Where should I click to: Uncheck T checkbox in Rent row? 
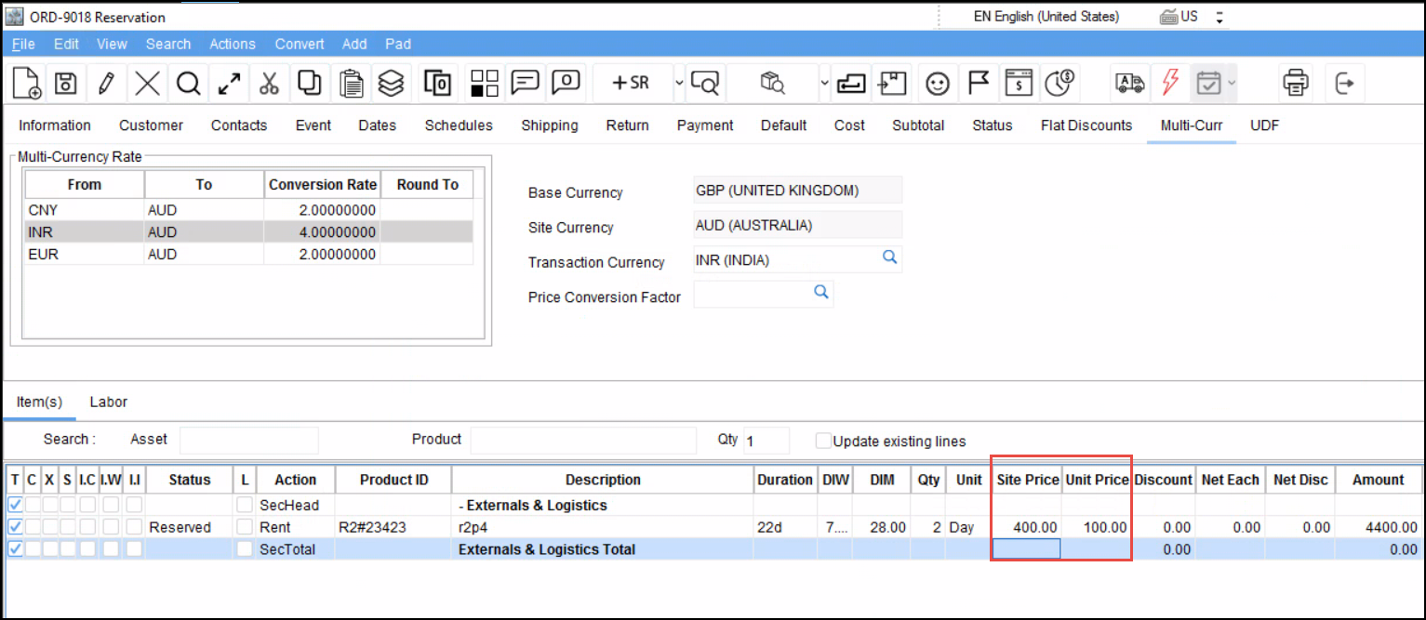[x=15, y=527]
